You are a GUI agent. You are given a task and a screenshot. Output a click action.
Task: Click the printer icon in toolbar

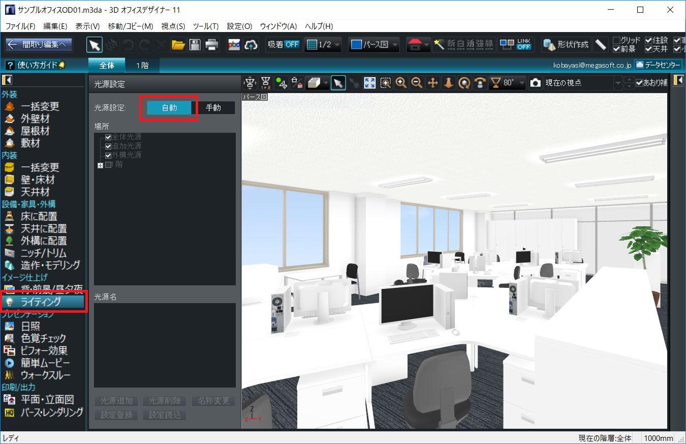211,45
